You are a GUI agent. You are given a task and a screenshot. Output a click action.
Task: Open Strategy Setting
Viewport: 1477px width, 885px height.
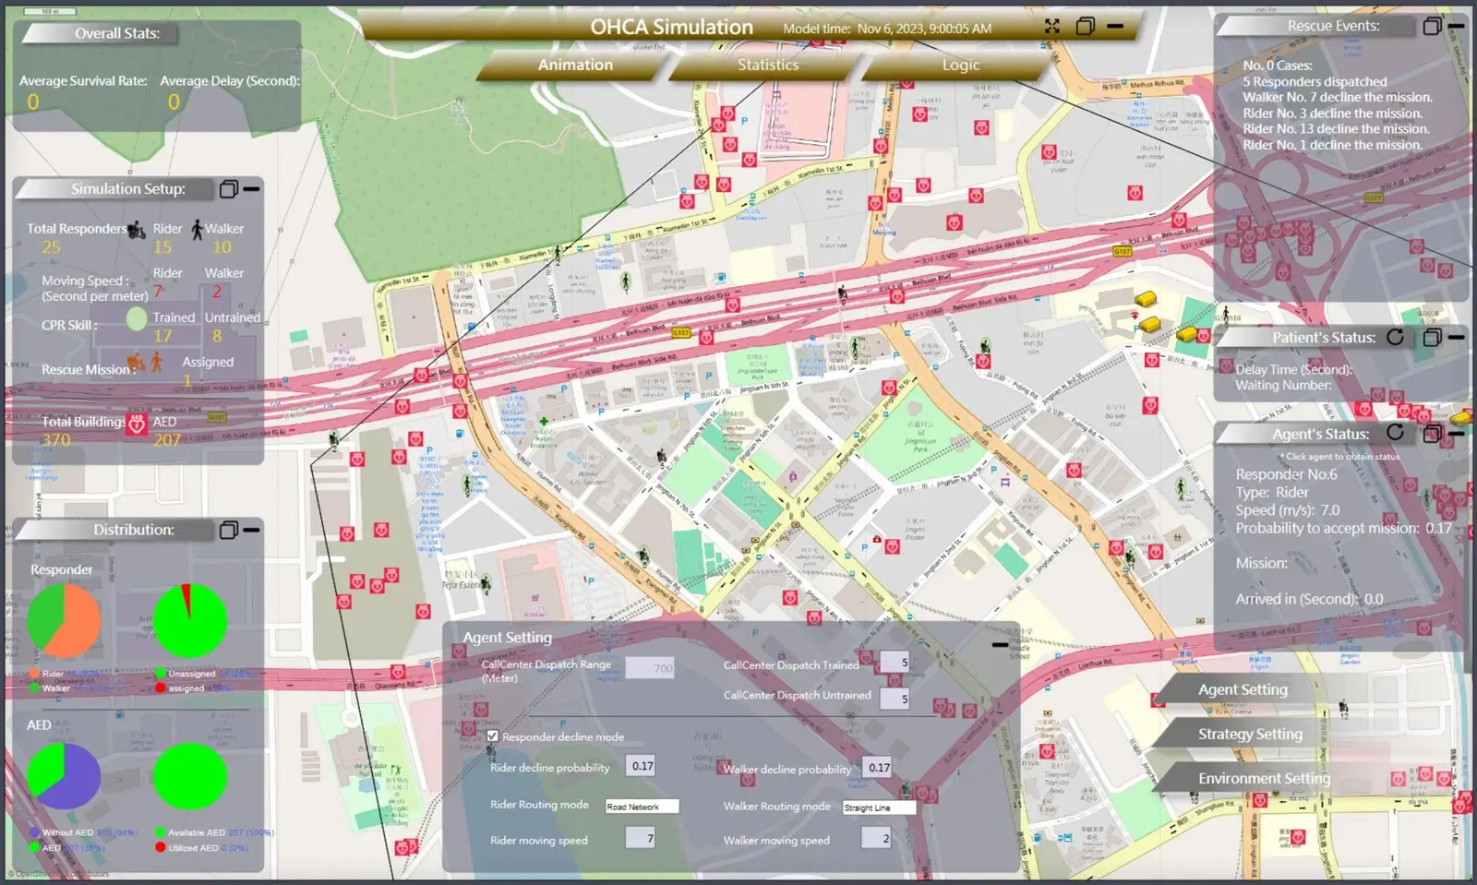click(x=1250, y=734)
